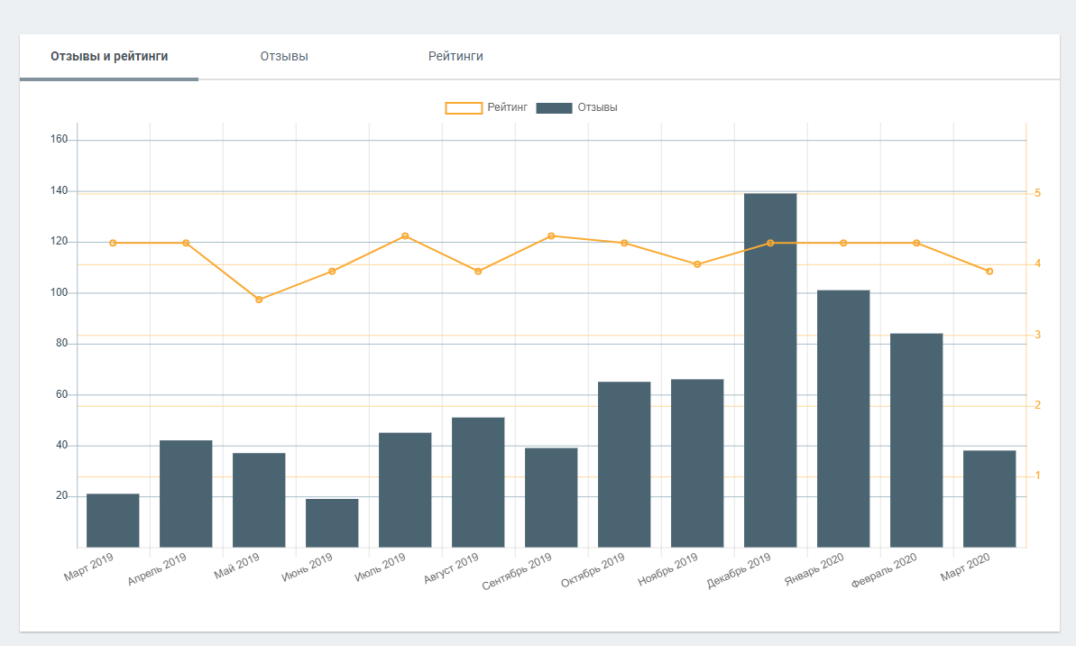
Task: Toggle the Рейтинг legend series
Action: 507,107
